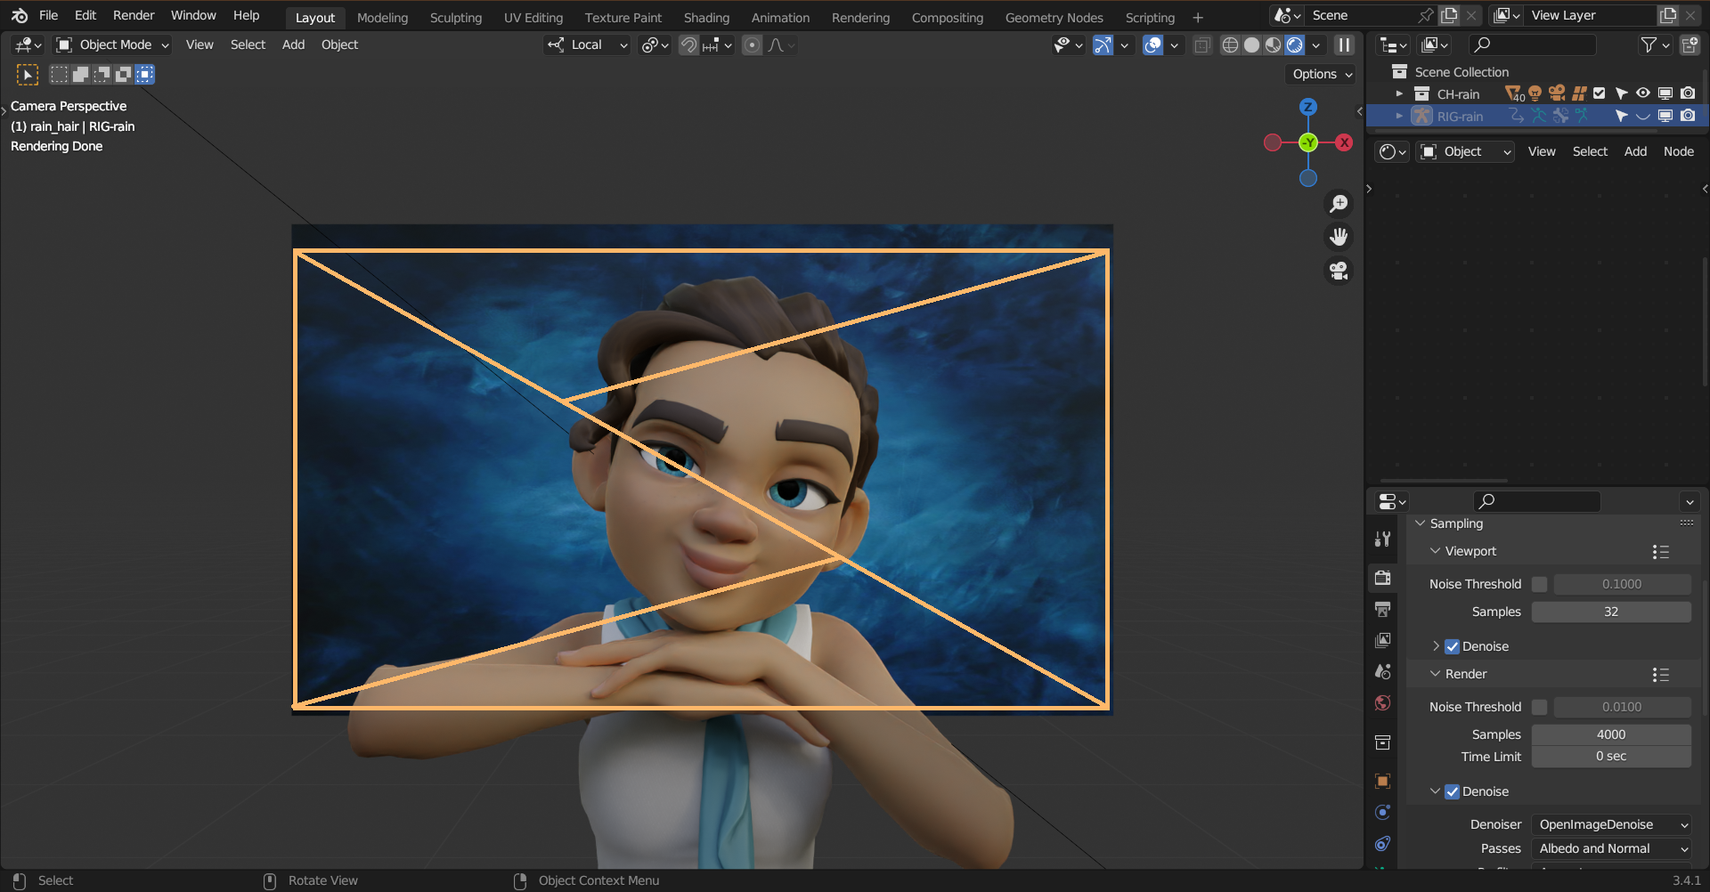Toggle X-ray mode button
The width and height of the screenshot is (1710, 892).
pos(1201,45)
